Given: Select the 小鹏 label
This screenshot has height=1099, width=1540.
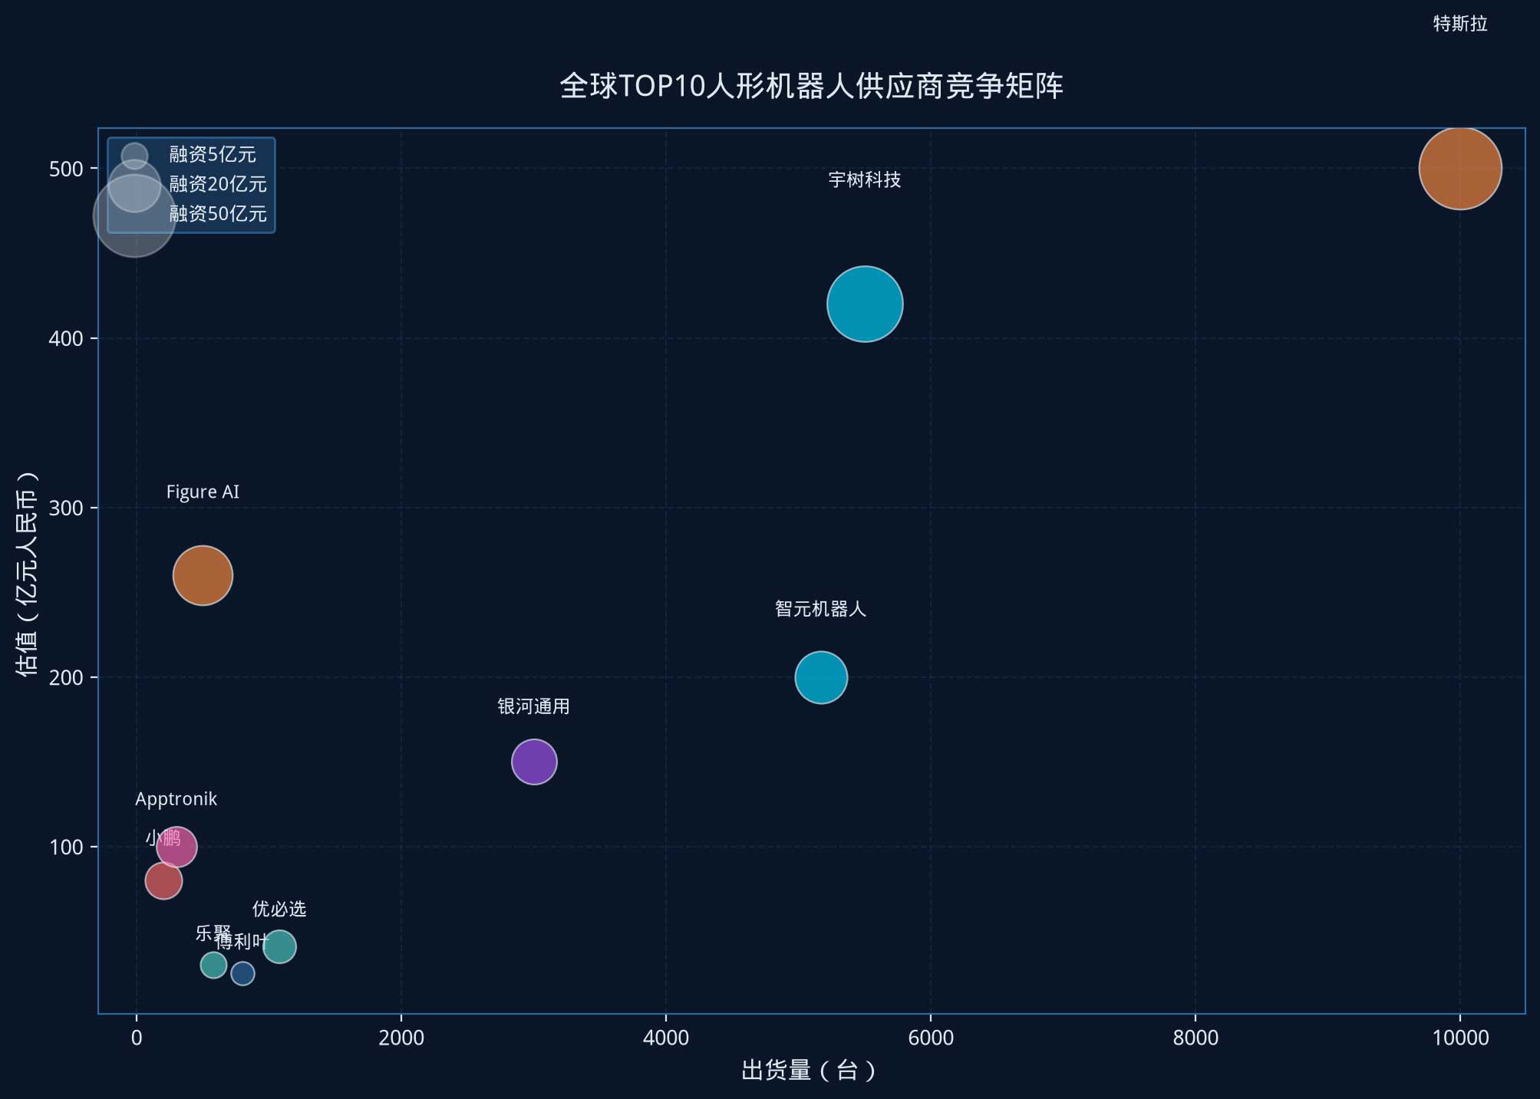Looking at the screenshot, I should coord(163,837).
